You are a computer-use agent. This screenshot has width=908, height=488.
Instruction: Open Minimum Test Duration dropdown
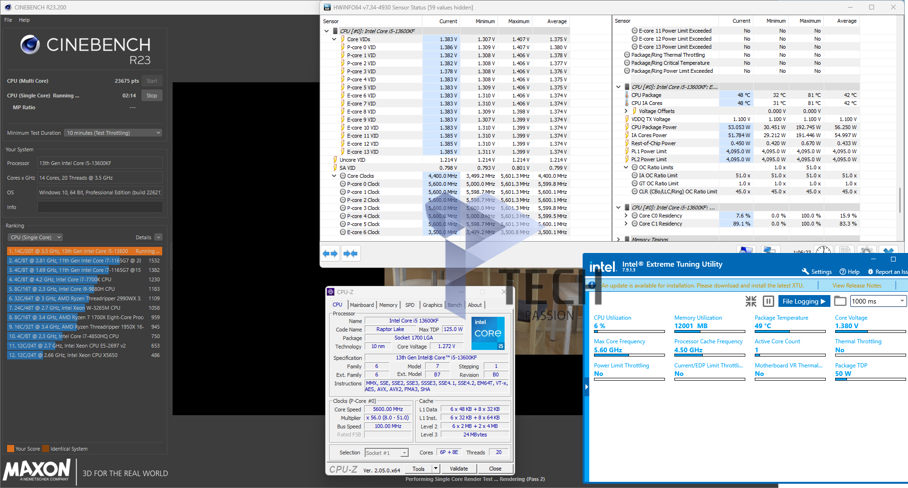(113, 133)
